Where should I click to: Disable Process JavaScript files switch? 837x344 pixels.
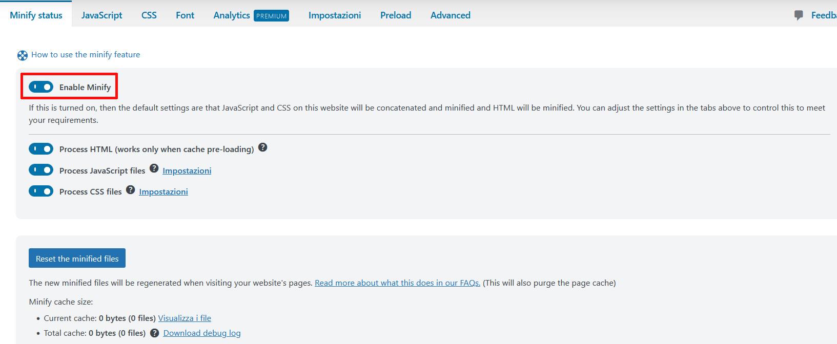coord(41,170)
